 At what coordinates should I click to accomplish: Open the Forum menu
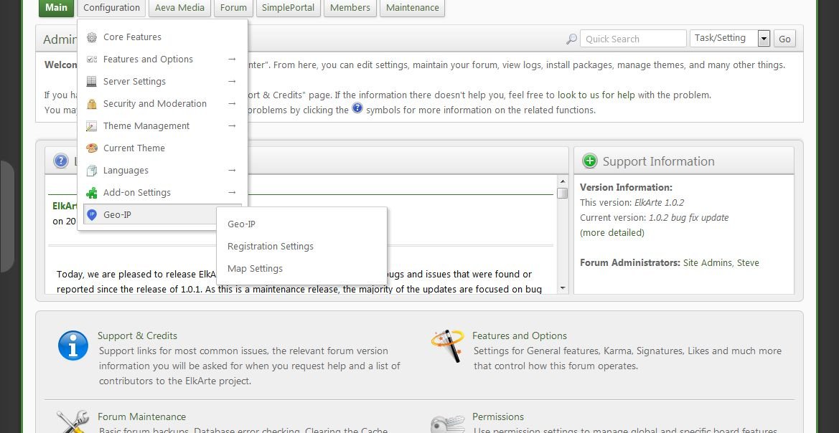coord(234,7)
